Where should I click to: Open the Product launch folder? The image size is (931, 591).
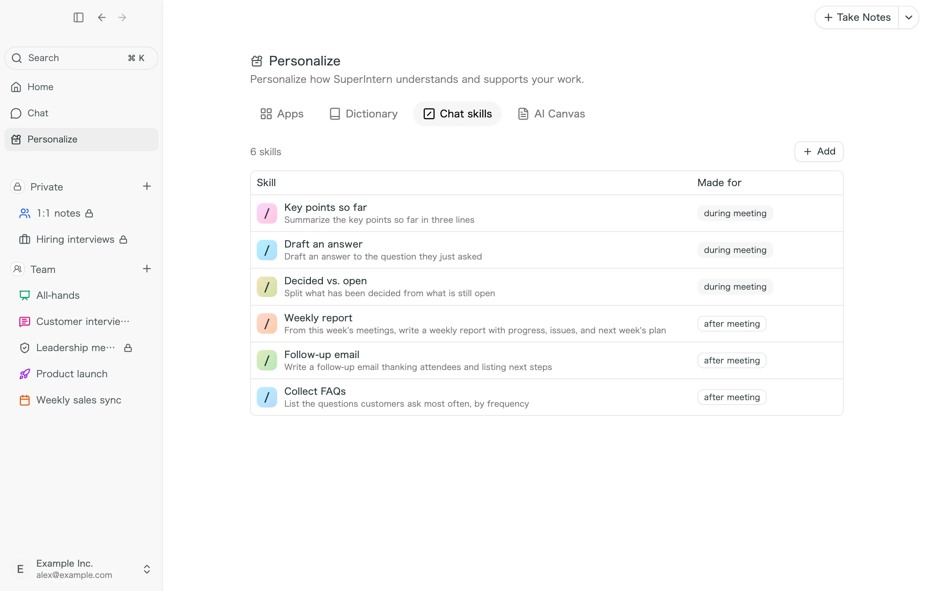[81, 374]
